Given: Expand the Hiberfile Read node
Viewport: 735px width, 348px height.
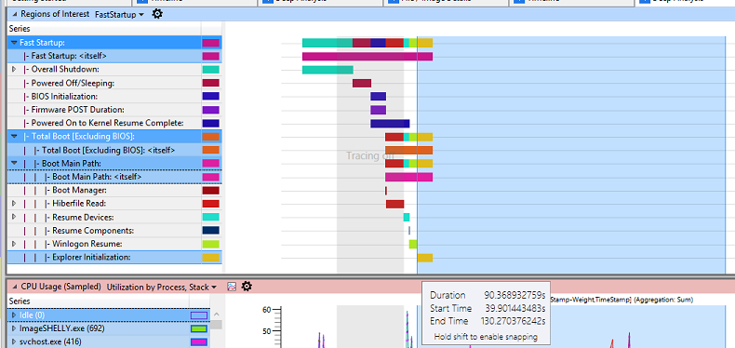Looking at the screenshot, I should 14,204.
